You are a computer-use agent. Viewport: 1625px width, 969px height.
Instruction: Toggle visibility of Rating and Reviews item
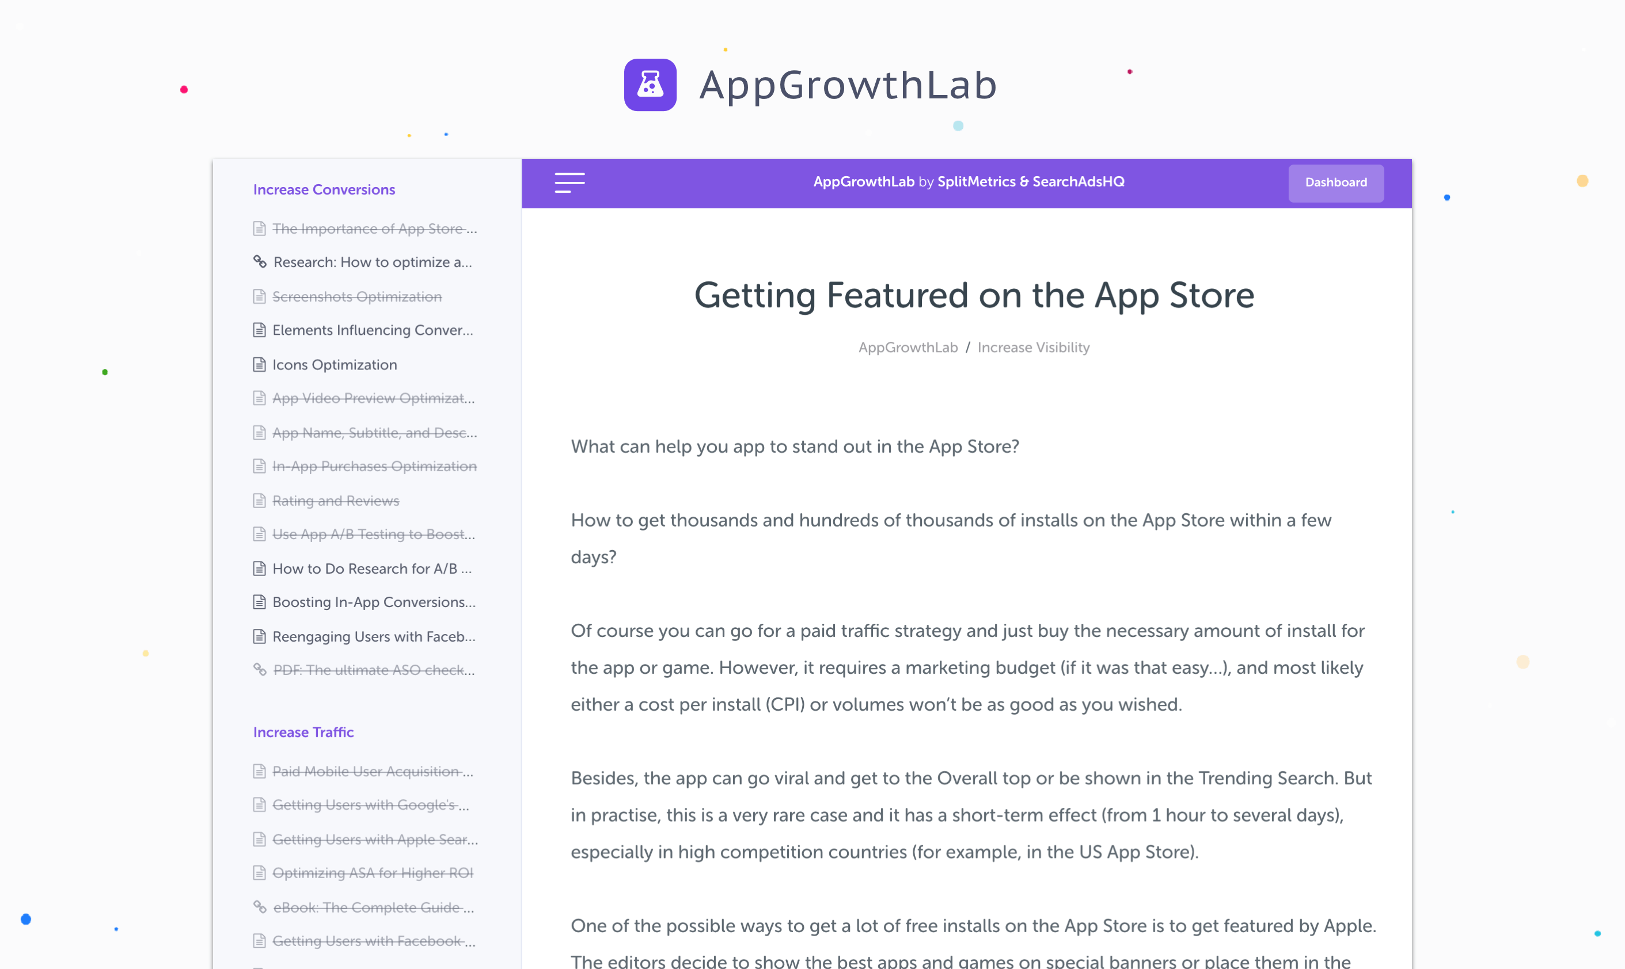(335, 499)
